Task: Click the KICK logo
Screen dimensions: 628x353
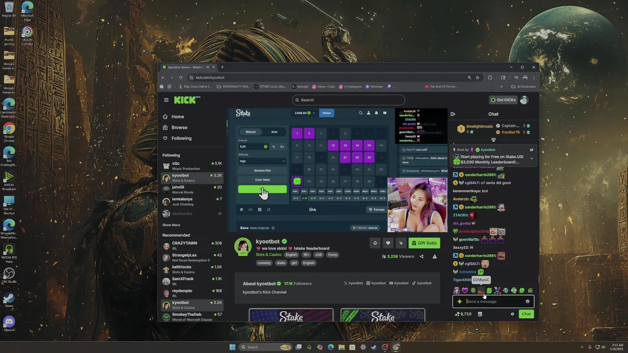Action: click(187, 100)
